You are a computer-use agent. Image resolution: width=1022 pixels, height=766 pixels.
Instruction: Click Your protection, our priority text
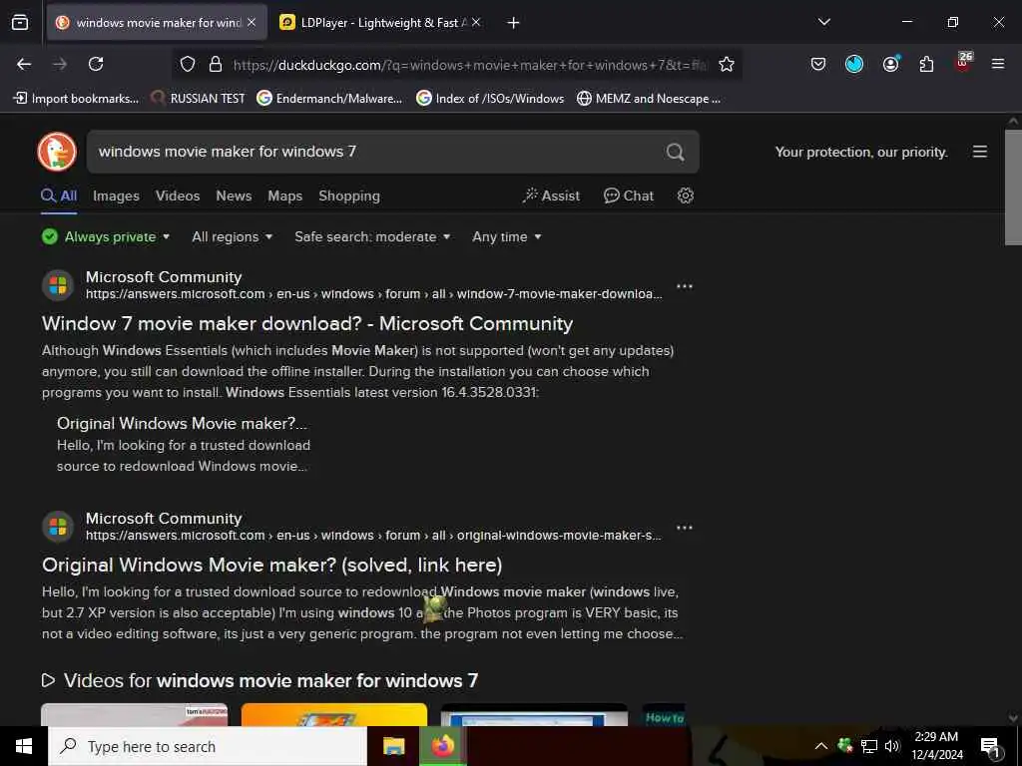(x=861, y=152)
